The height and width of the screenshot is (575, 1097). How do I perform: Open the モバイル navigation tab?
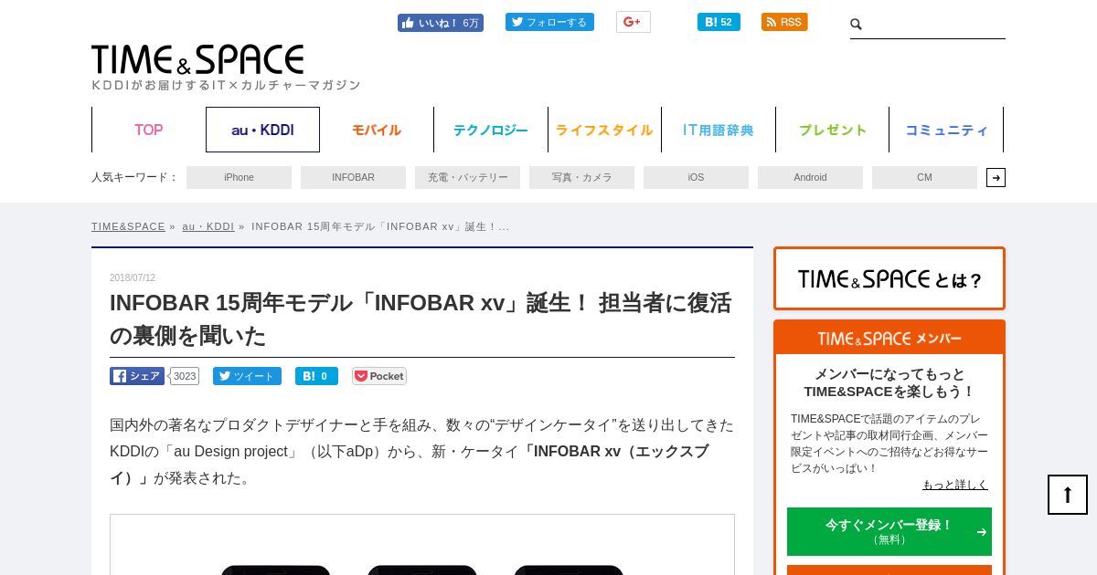377,130
